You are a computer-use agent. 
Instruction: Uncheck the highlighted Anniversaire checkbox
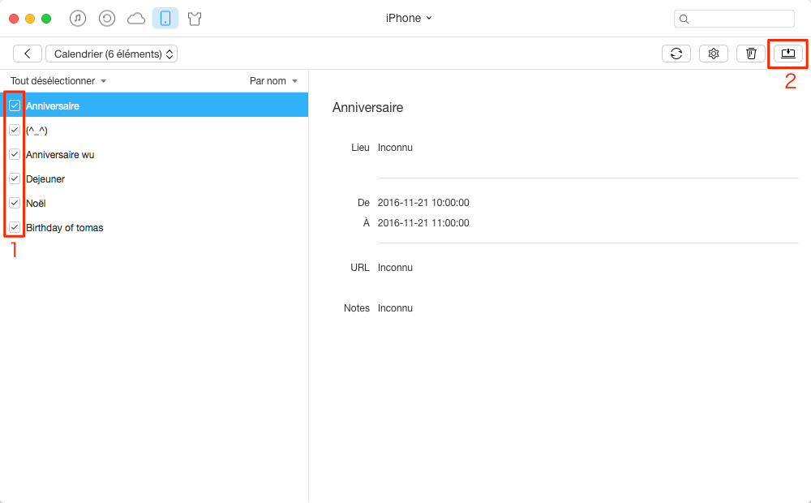pos(15,105)
